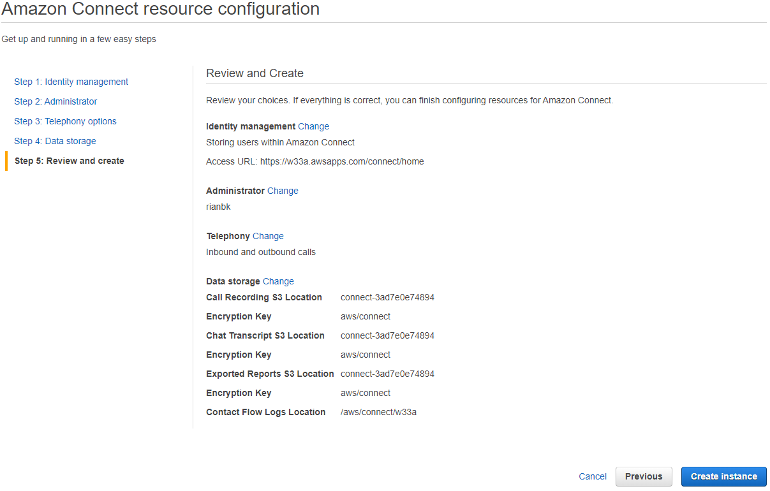
Task: Change the Telephony options
Action: (x=268, y=236)
